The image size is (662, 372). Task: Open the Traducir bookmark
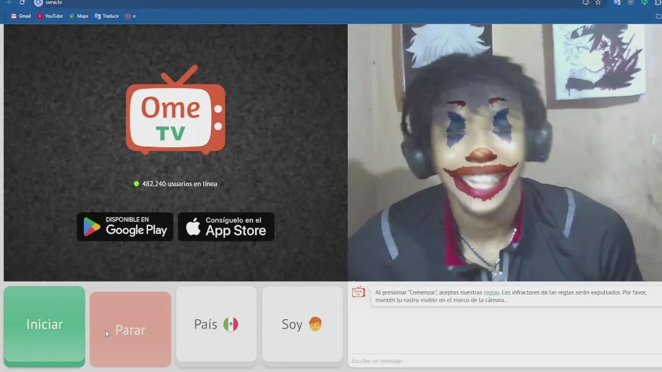pos(107,16)
